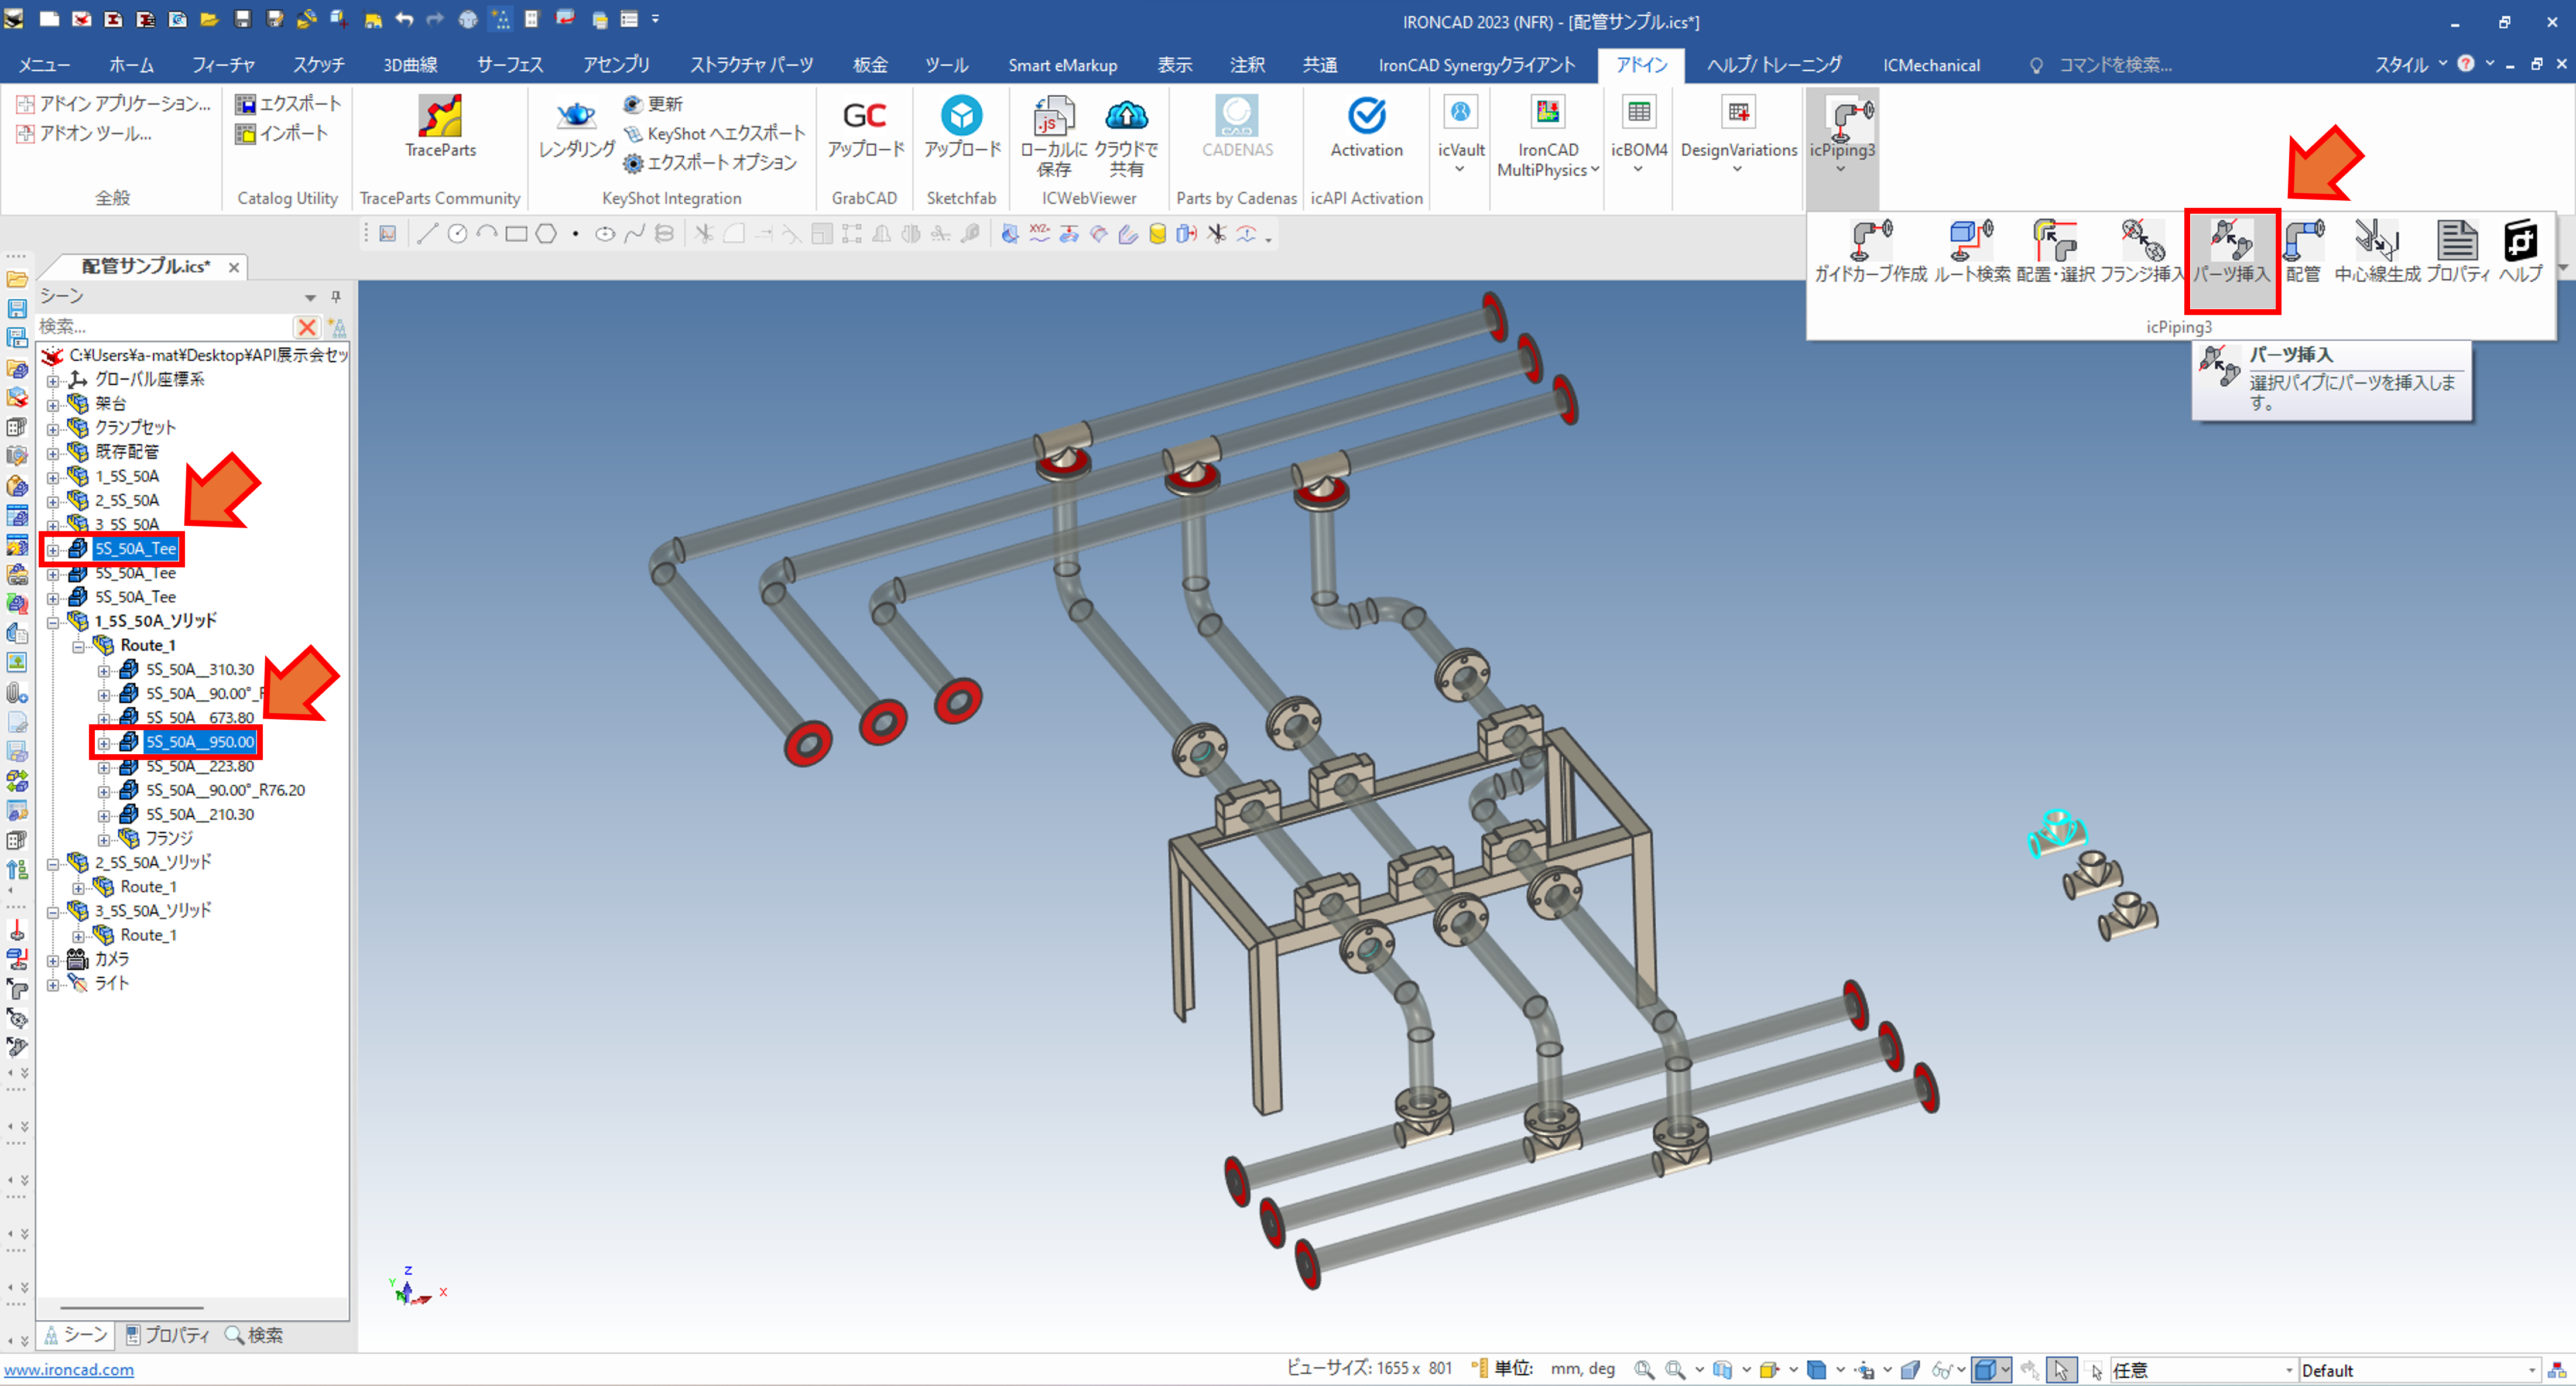Click アドイン アプリケーション button

[114, 104]
